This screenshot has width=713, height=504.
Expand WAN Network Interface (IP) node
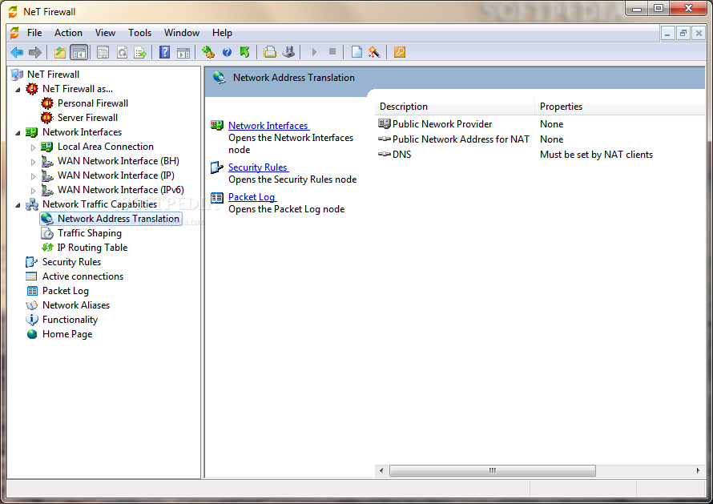33,176
